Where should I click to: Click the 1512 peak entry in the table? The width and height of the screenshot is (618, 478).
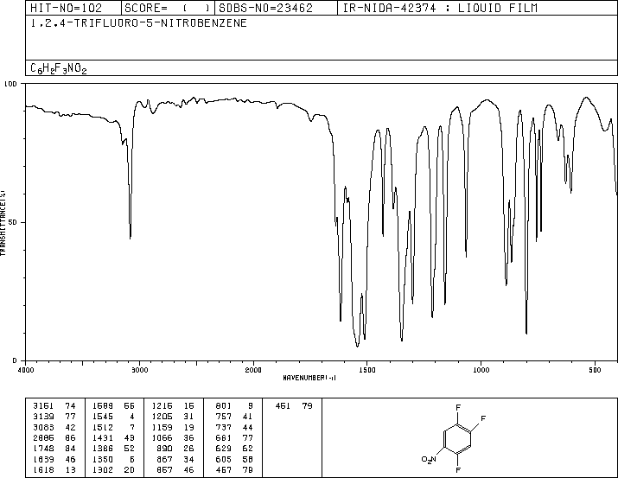(x=113, y=427)
